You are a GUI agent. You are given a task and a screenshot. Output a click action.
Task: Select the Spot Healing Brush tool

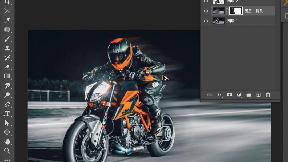coord(7,30)
